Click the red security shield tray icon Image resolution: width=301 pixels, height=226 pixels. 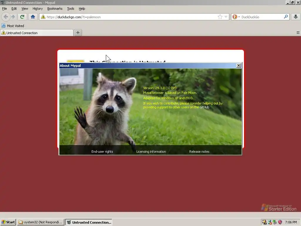pos(280,222)
